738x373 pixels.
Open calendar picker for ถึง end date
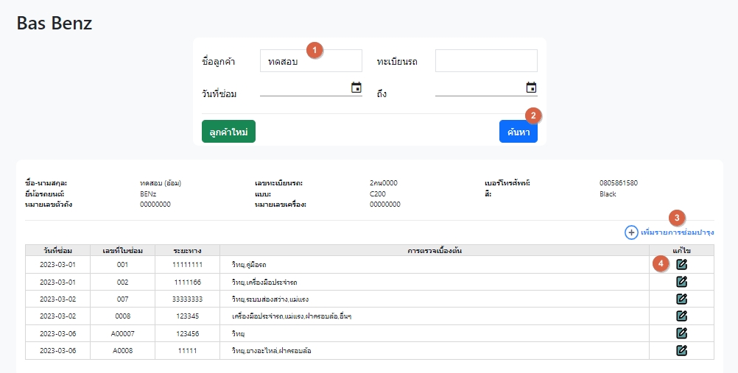(x=531, y=88)
